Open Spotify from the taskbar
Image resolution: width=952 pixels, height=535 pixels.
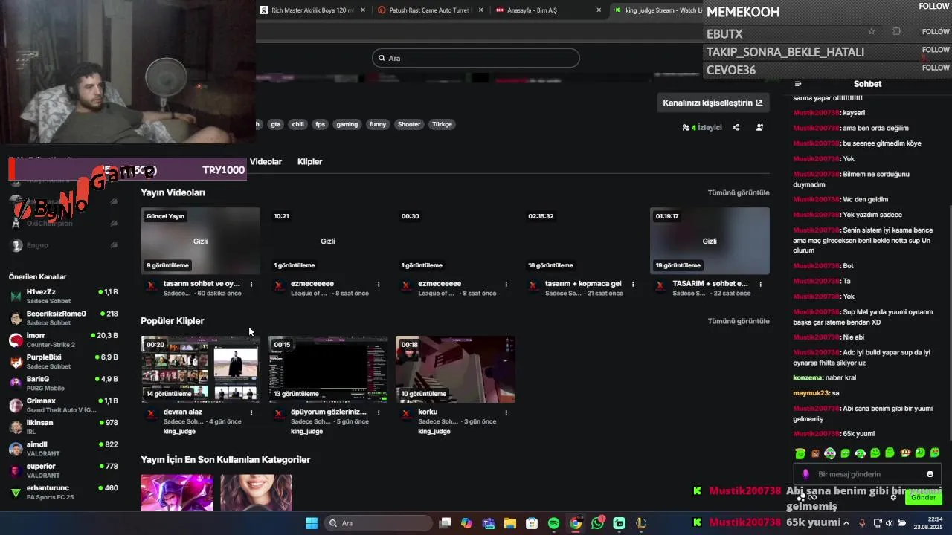(553, 523)
